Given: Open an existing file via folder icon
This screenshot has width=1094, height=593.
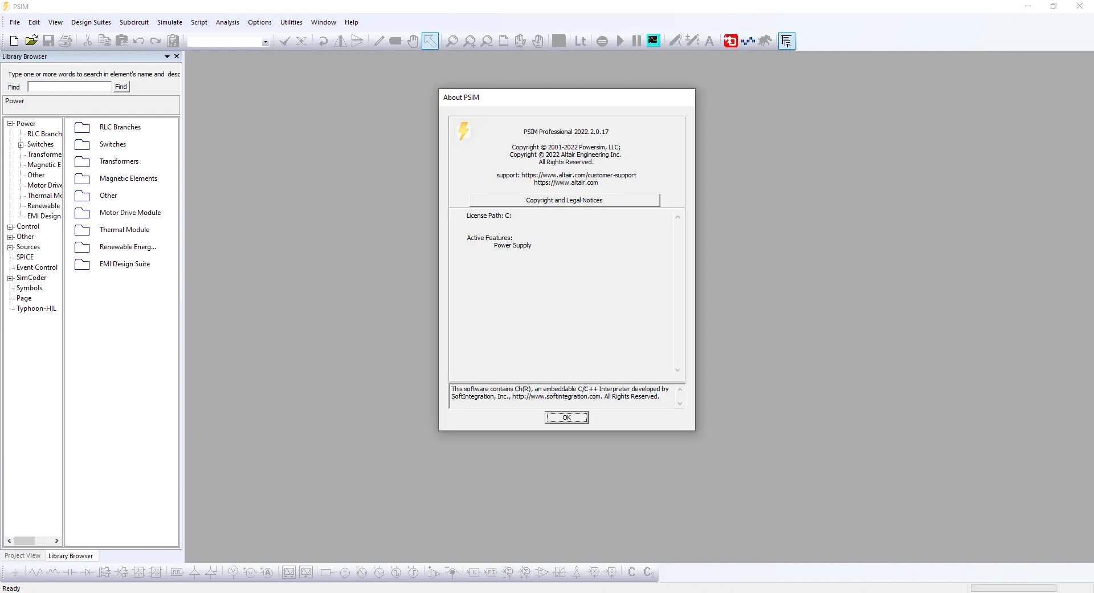Looking at the screenshot, I should coord(31,41).
